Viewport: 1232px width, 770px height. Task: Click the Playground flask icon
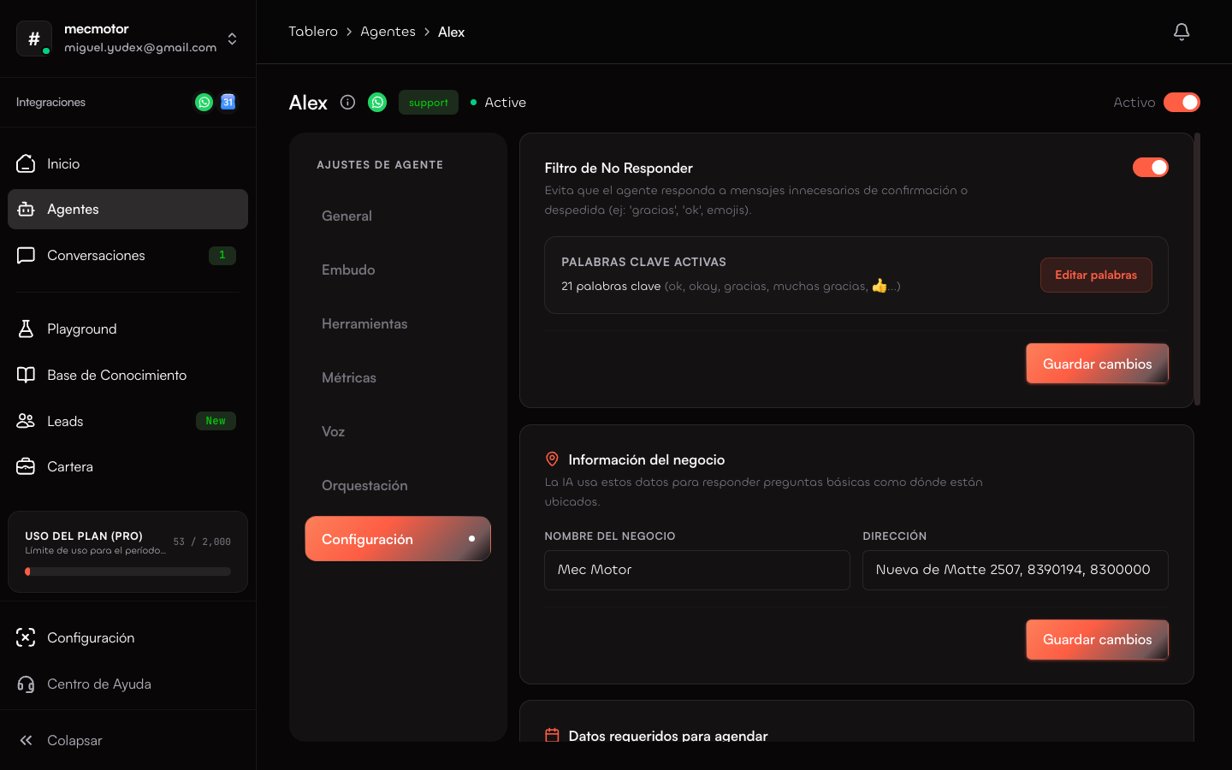(26, 329)
